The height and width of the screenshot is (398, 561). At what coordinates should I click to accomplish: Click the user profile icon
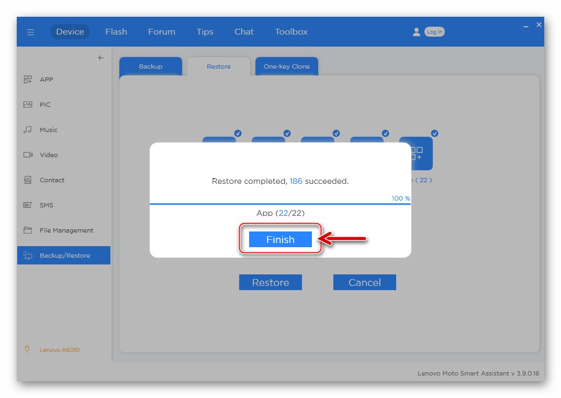(416, 32)
